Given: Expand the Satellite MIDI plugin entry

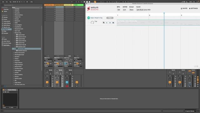Looking at the screenshot, I should 15,49.
